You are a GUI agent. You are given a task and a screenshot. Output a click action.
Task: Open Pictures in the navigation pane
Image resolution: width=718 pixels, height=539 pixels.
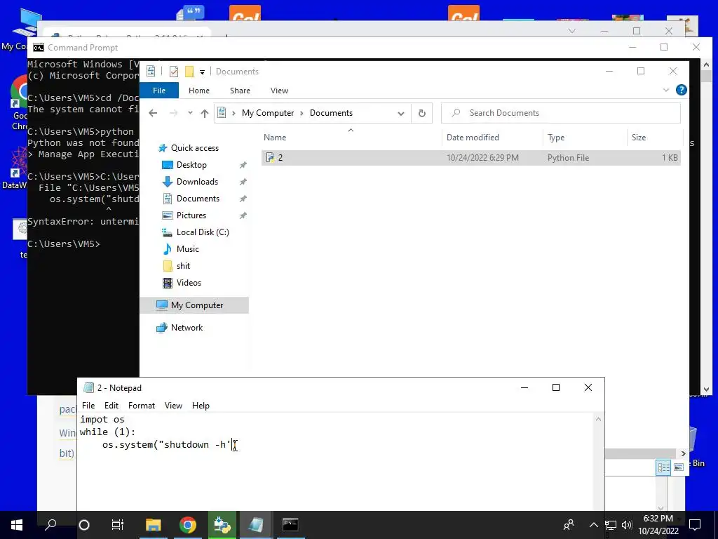[x=191, y=215]
